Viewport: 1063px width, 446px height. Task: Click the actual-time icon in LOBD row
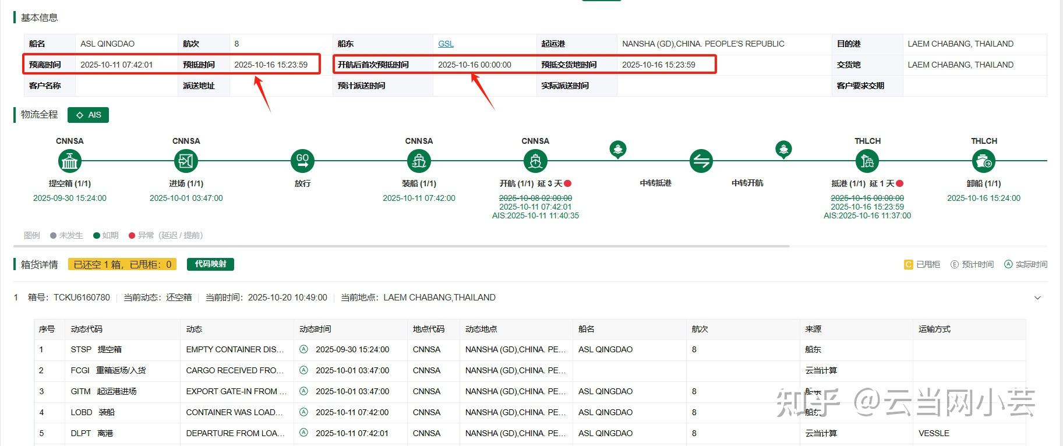[303, 412]
